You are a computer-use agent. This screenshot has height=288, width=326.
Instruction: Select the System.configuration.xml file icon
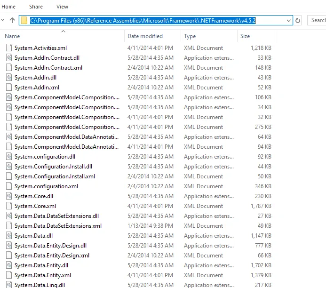pyautogui.click(x=9, y=186)
